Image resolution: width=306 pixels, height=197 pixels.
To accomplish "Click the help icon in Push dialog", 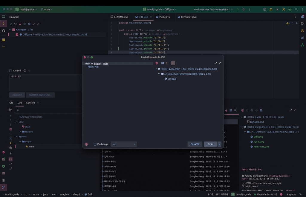I will point(86,144).
